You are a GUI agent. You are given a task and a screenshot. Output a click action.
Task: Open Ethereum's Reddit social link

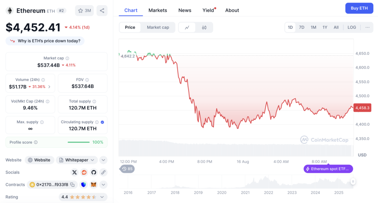(84, 172)
